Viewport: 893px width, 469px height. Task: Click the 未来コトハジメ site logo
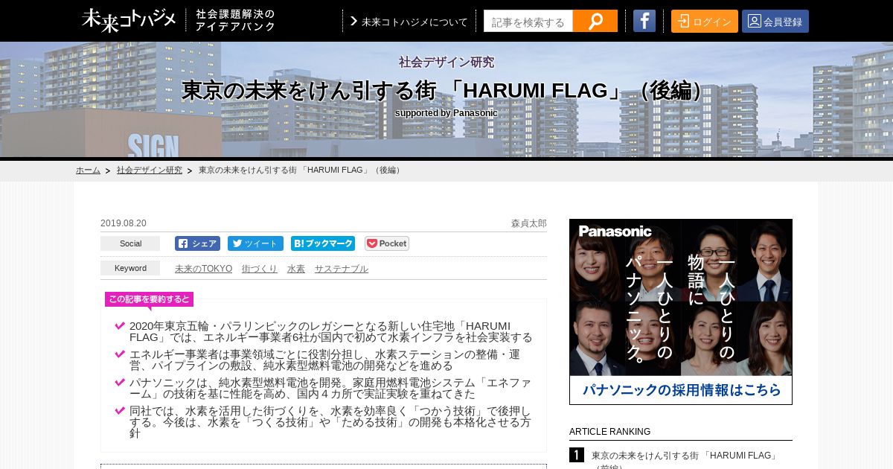(129, 20)
